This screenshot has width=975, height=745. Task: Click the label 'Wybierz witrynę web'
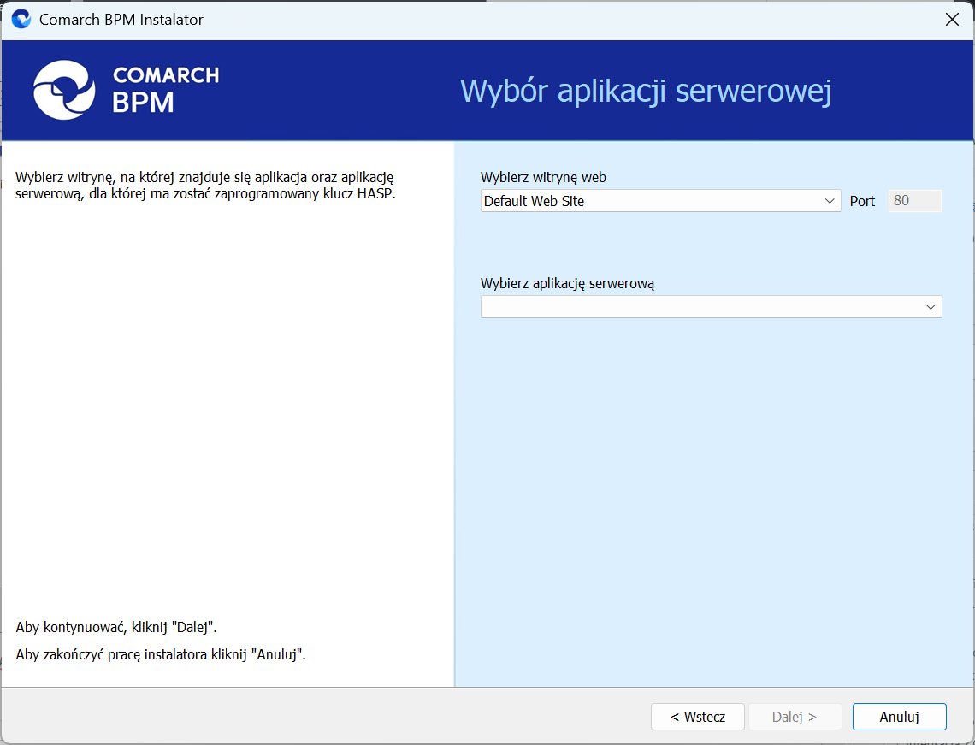click(x=543, y=178)
